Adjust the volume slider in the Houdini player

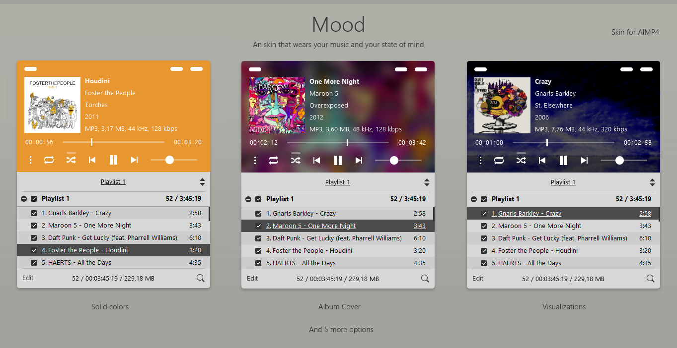174,160
